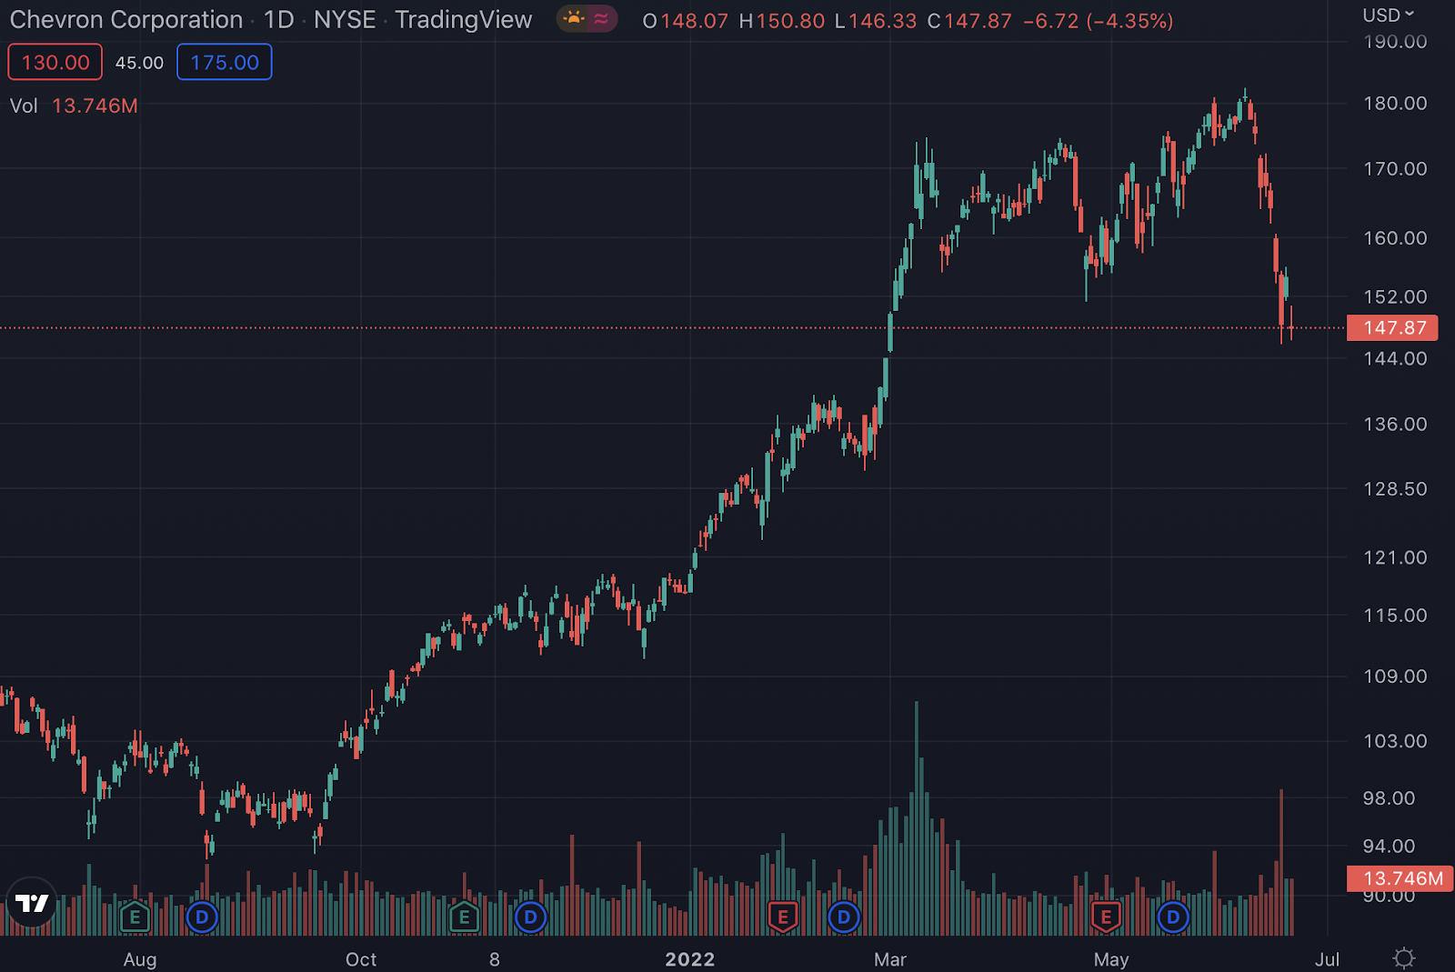The width and height of the screenshot is (1455, 972).
Task: Open the red earnings marker above the May label
Action: (x=1106, y=917)
